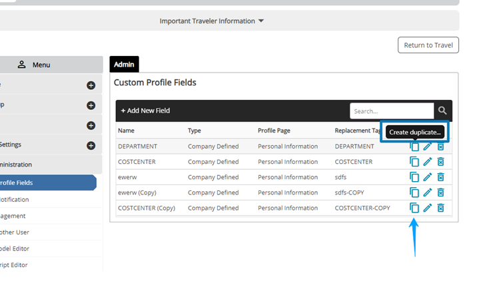Duplicate the DEPARTMENT field
Screen dimensions: 501x305
(x=414, y=147)
